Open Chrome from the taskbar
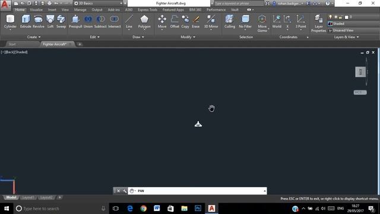Image resolution: width=380 pixels, height=214 pixels. (x=144, y=209)
